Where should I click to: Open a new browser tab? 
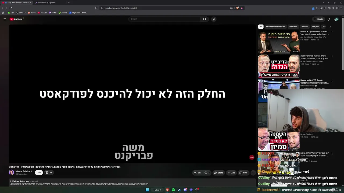click(69, 3)
